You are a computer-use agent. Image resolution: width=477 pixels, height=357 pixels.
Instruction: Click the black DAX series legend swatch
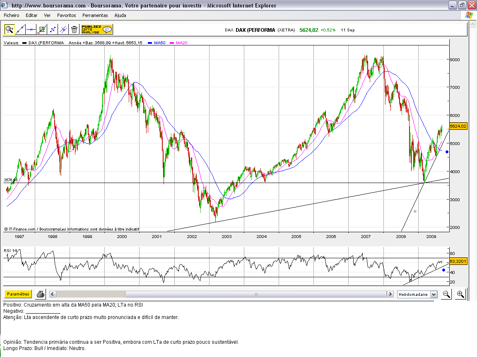25,43
